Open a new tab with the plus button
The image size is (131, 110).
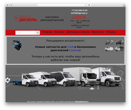click(x=124, y=6)
